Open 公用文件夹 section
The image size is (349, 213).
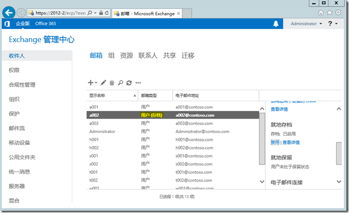[x=22, y=157]
